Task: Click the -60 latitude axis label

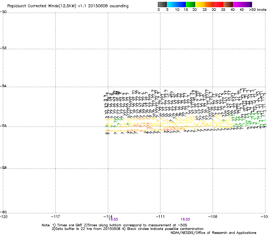Action: click(3, 212)
